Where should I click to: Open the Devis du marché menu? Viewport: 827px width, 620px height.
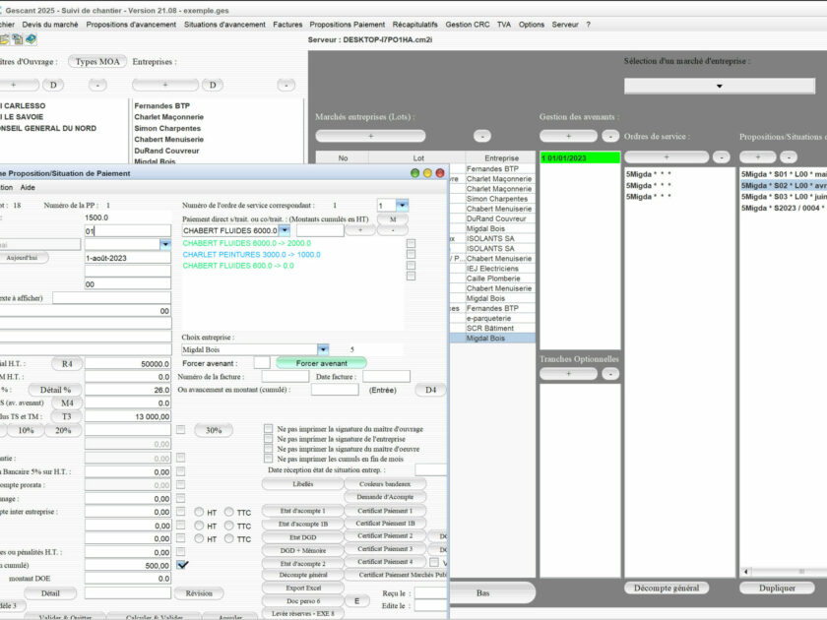point(50,25)
